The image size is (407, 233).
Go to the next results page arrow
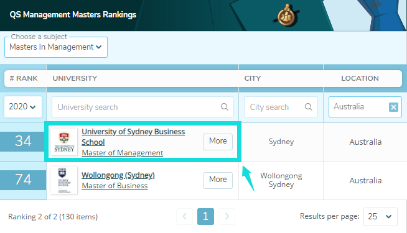point(227,216)
